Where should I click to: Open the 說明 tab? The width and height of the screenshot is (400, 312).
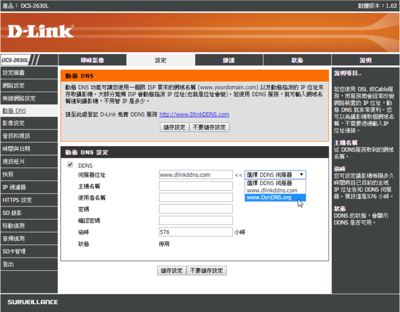[x=365, y=60]
